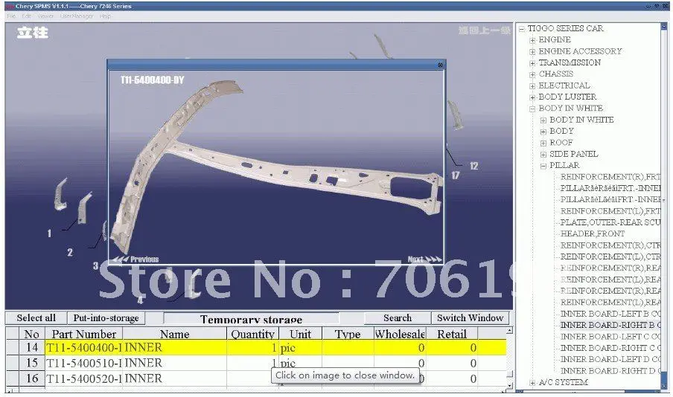This screenshot has height=397, width=673.
Task: Select REINFORCEMENT(R),CTR tree entry
Action: point(610,245)
